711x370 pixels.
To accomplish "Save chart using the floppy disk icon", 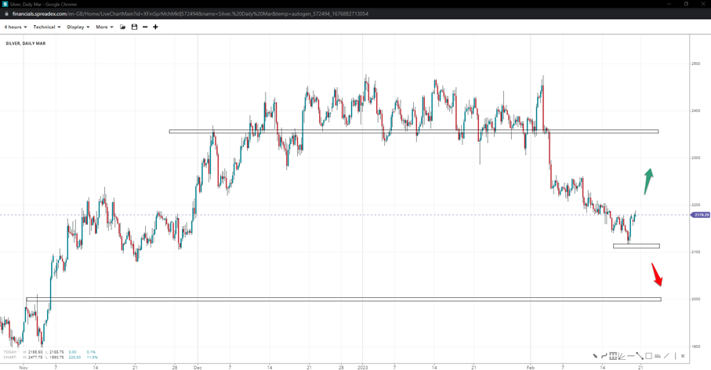I will (x=134, y=27).
